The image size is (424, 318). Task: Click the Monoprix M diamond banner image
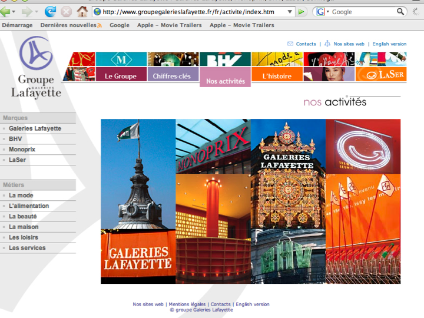(x=121, y=59)
